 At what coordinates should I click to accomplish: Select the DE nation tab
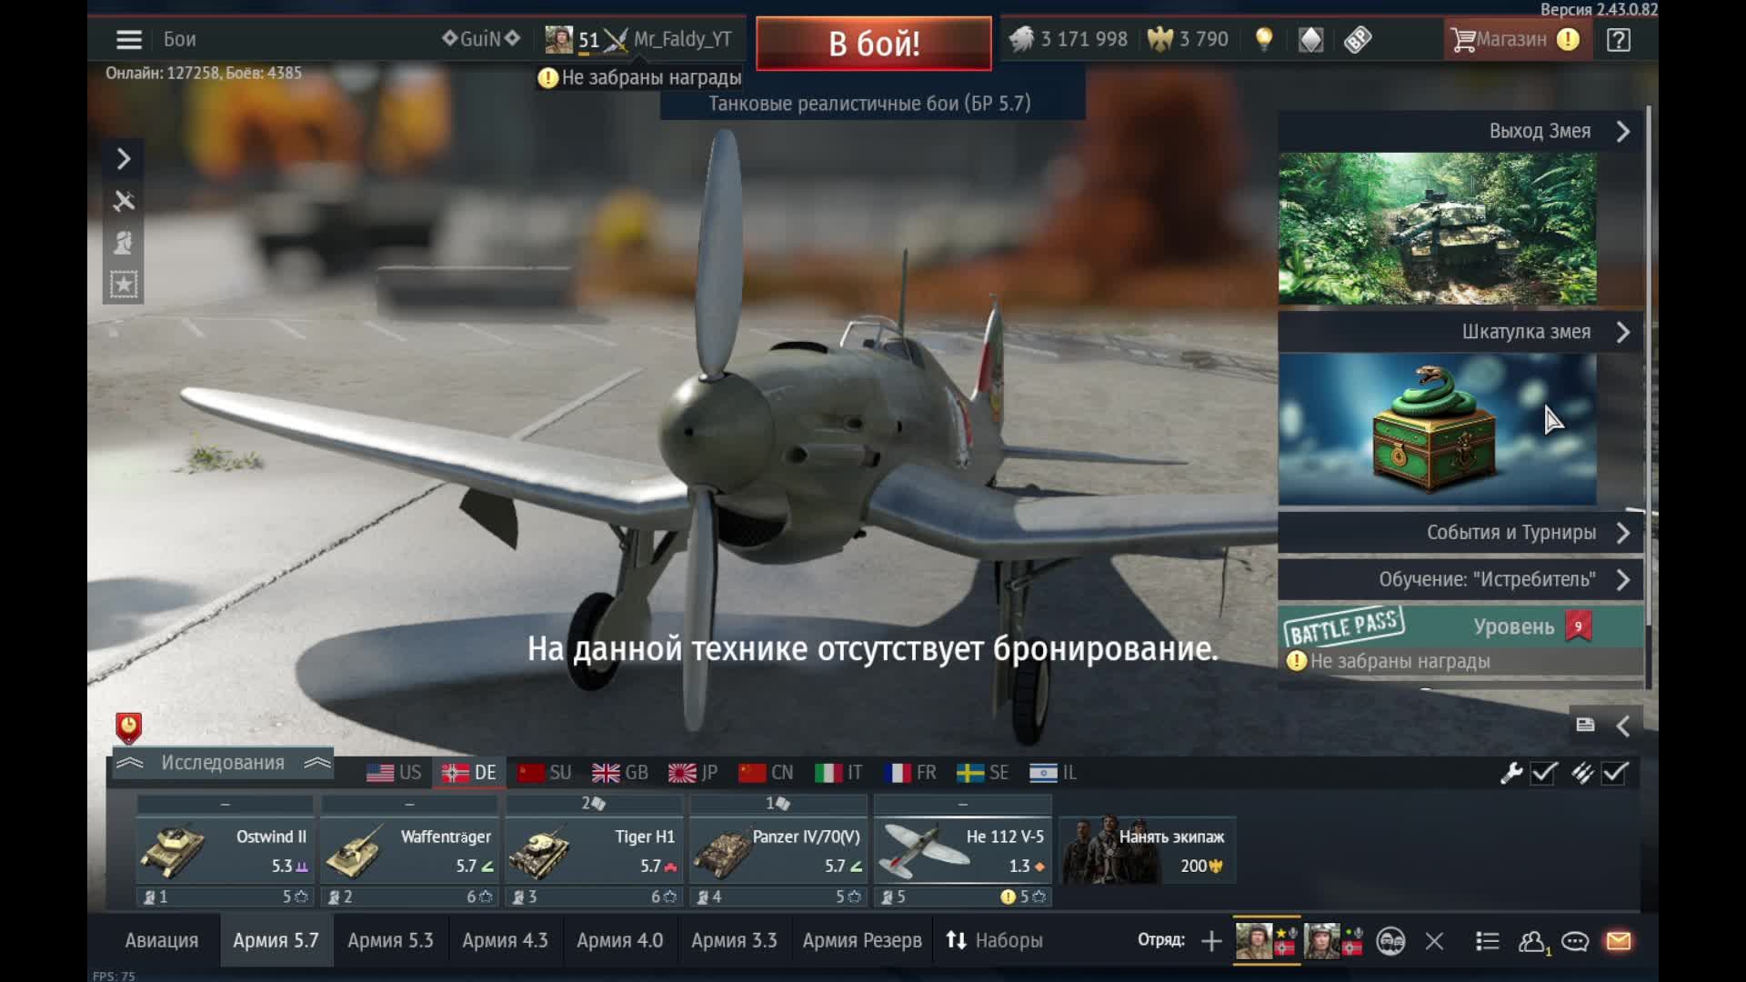pyautogui.click(x=468, y=773)
